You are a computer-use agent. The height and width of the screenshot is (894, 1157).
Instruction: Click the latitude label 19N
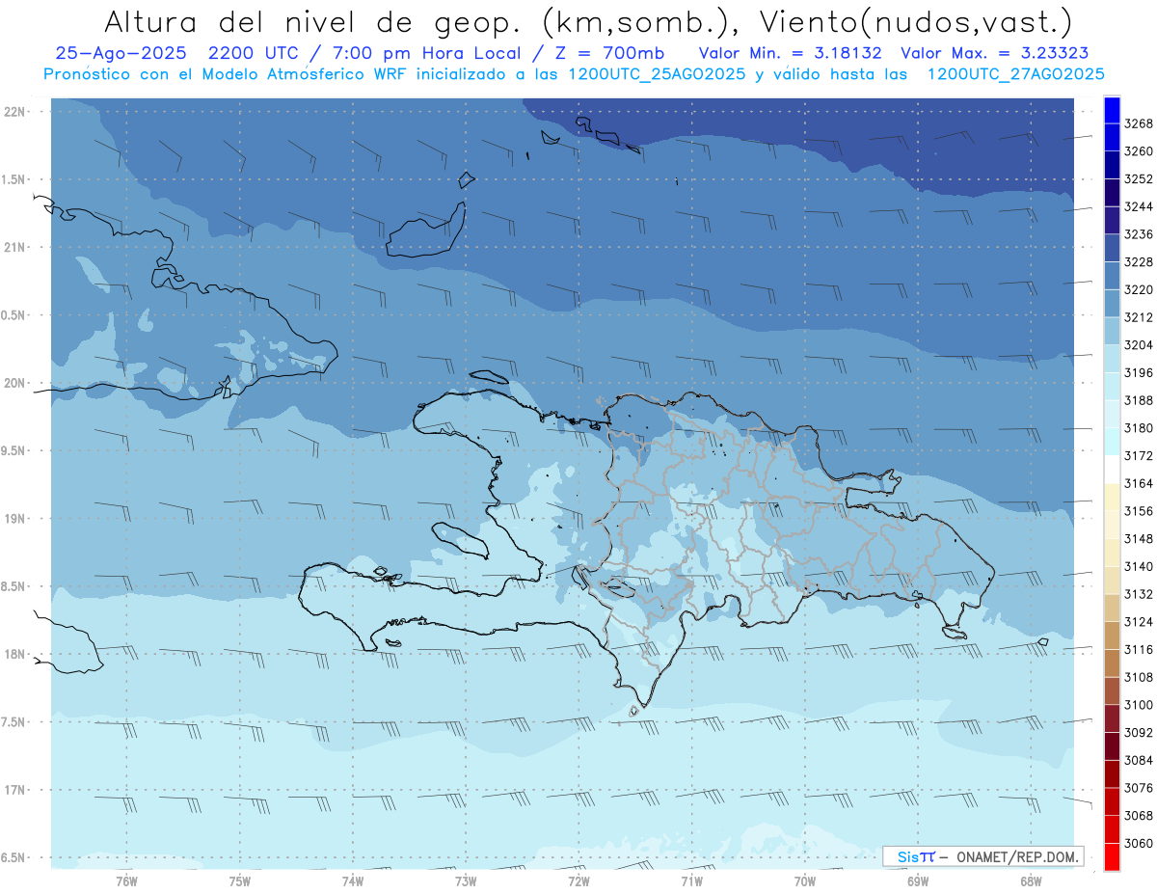click(14, 519)
